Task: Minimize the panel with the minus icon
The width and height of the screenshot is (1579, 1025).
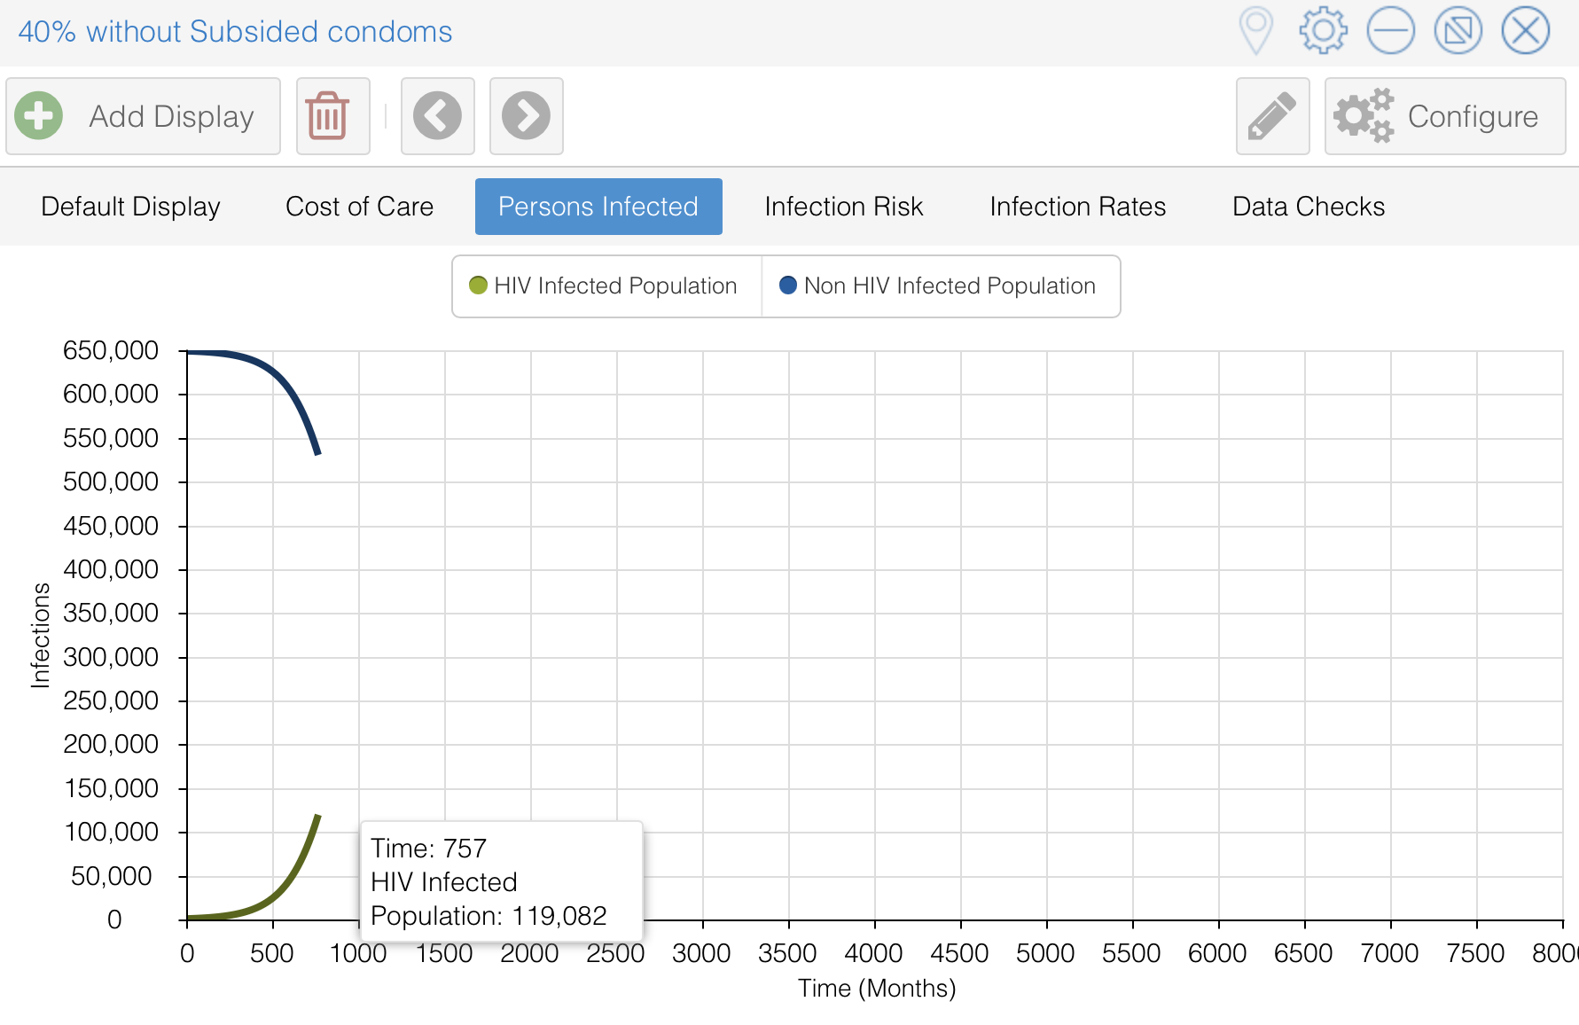Action: click(x=1390, y=31)
